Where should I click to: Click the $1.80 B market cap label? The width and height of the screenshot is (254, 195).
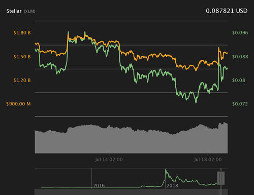[22, 33]
